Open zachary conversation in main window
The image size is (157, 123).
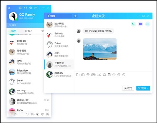pyautogui.click(x=25, y=92)
